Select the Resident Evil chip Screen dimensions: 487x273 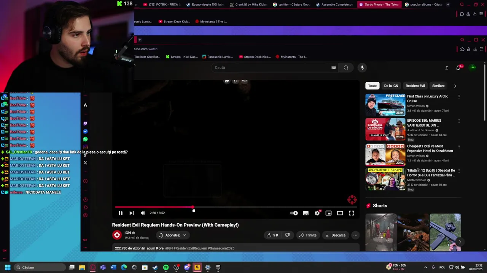click(x=415, y=86)
